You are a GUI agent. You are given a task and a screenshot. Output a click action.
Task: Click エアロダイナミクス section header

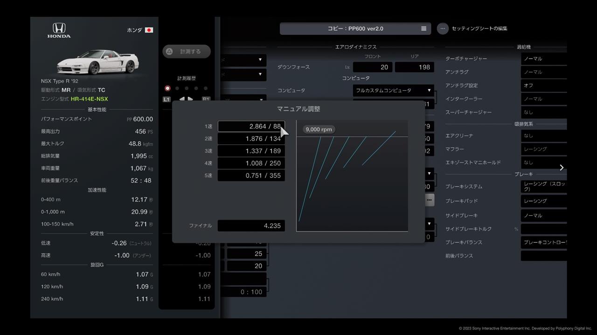[x=355, y=47]
